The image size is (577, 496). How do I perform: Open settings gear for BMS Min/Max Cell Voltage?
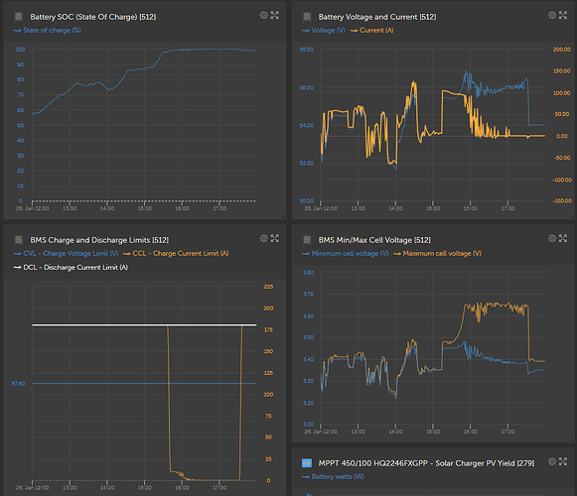(x=552, y=238)
